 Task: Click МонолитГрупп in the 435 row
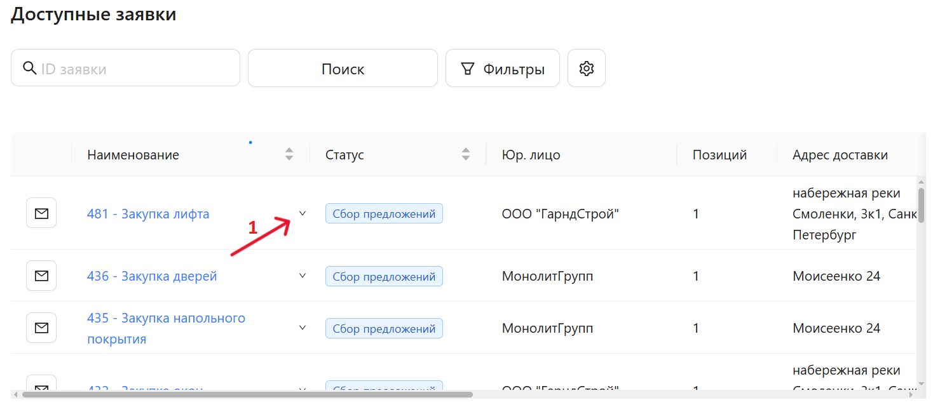(x=547, y=328)
